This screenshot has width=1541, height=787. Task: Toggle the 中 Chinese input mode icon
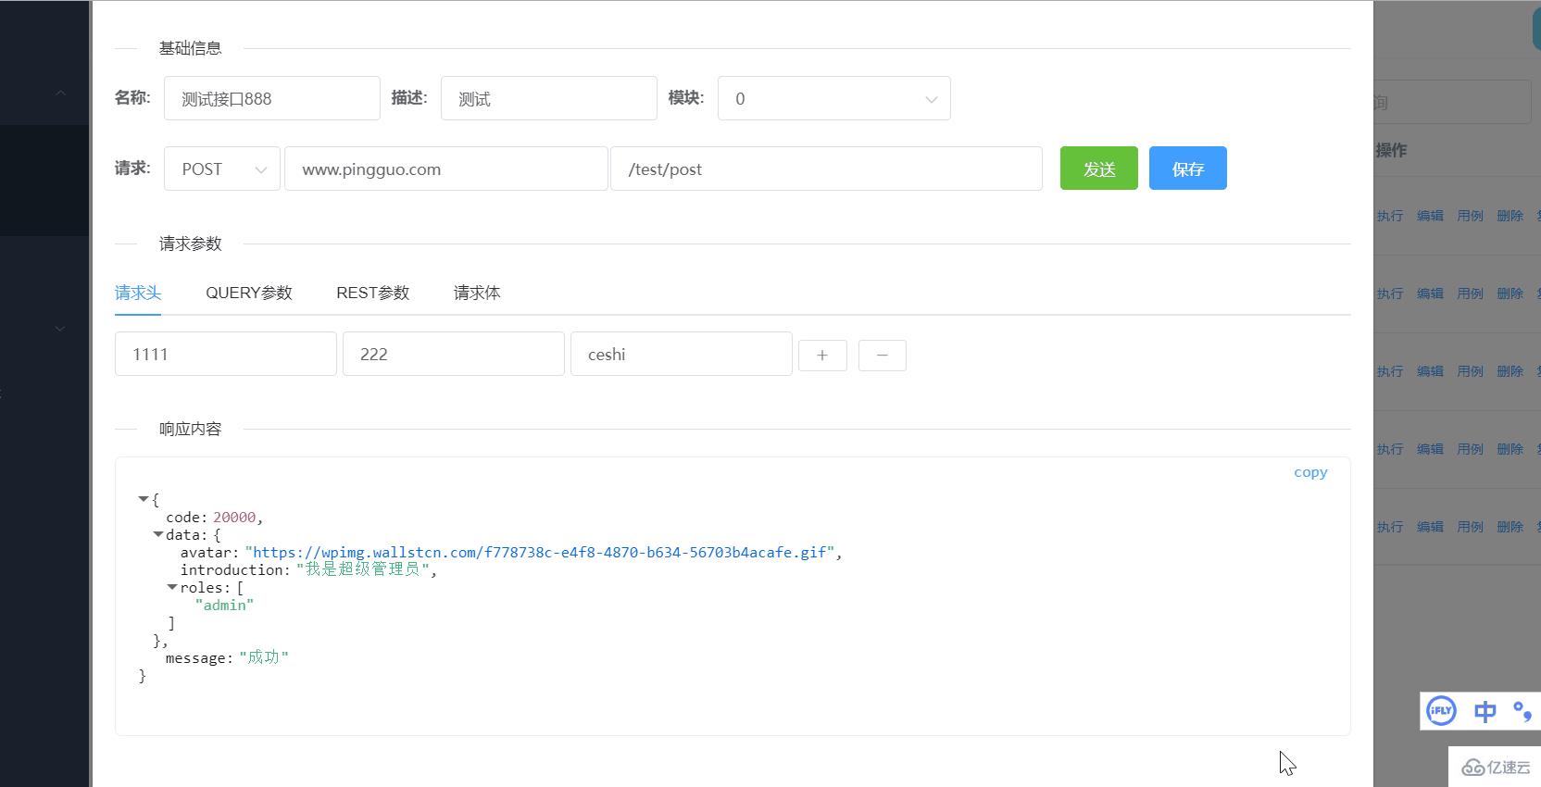[x=1485, y=711]
